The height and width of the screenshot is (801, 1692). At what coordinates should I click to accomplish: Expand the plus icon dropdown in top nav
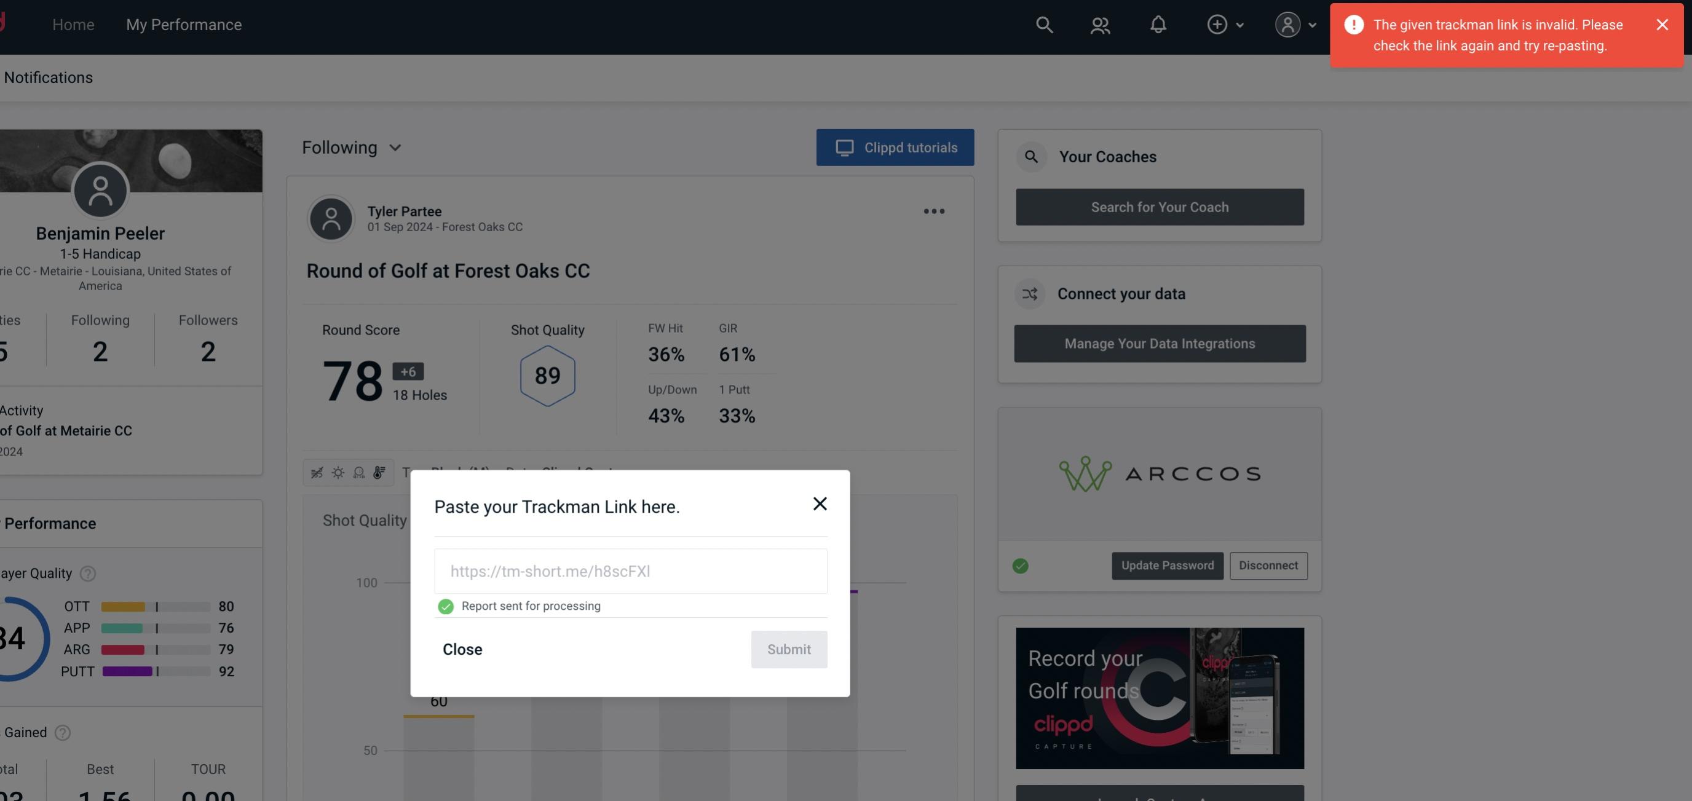[x=1226, y=24]
